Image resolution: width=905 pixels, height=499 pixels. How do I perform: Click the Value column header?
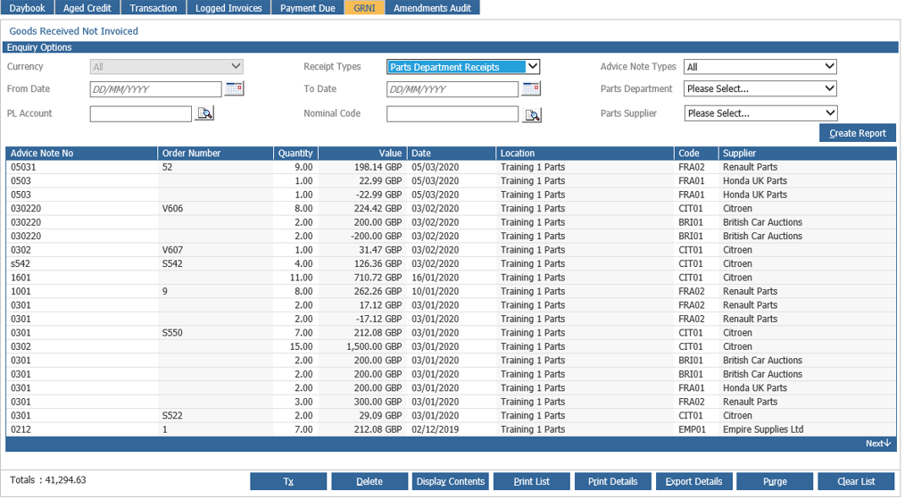tap(362, 153)
